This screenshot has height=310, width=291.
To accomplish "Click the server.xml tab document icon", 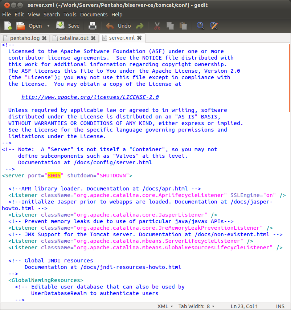I will (104, 38).
